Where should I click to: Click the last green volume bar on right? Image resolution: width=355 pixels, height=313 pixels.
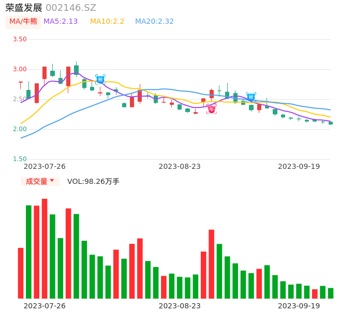[331, 293]
